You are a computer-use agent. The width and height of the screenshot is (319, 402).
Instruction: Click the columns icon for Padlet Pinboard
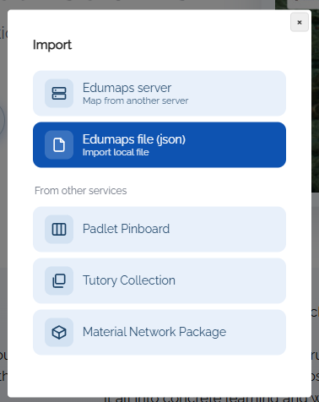59,229
